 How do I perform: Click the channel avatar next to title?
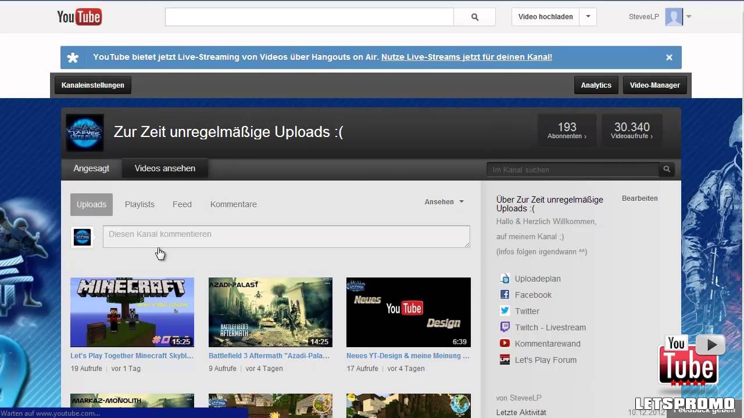coord(85,132)
